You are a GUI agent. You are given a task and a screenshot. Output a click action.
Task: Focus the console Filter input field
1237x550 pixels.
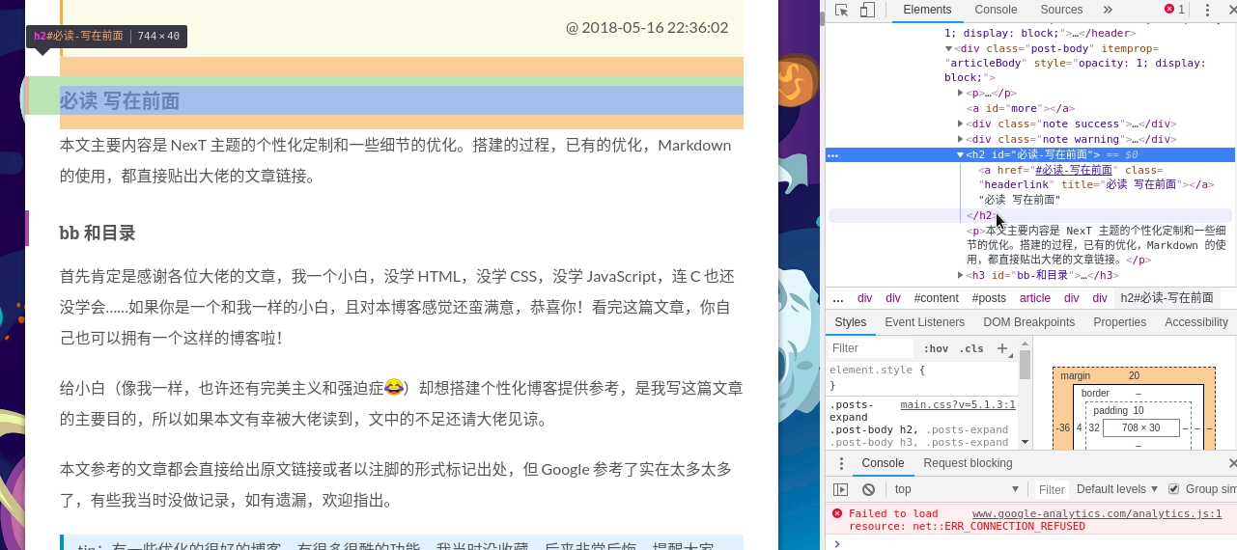1052,489
